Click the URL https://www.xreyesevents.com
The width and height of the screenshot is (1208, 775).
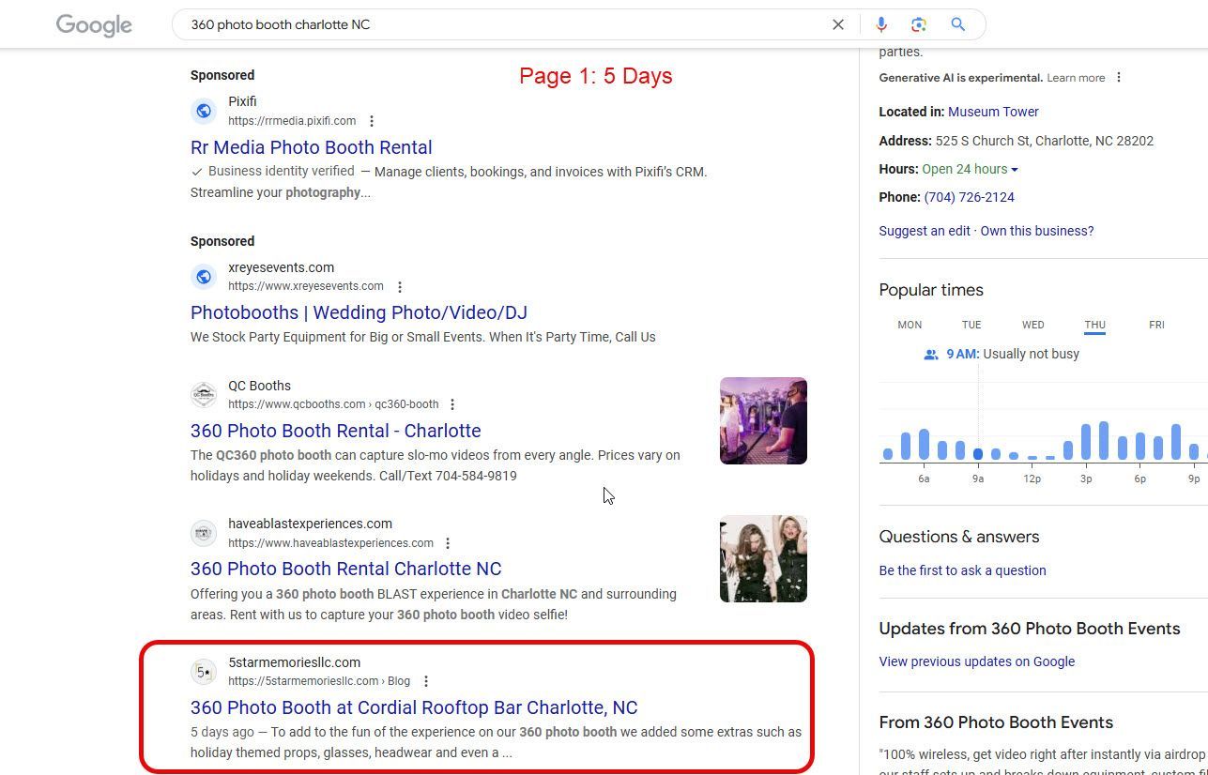point(306,286)
